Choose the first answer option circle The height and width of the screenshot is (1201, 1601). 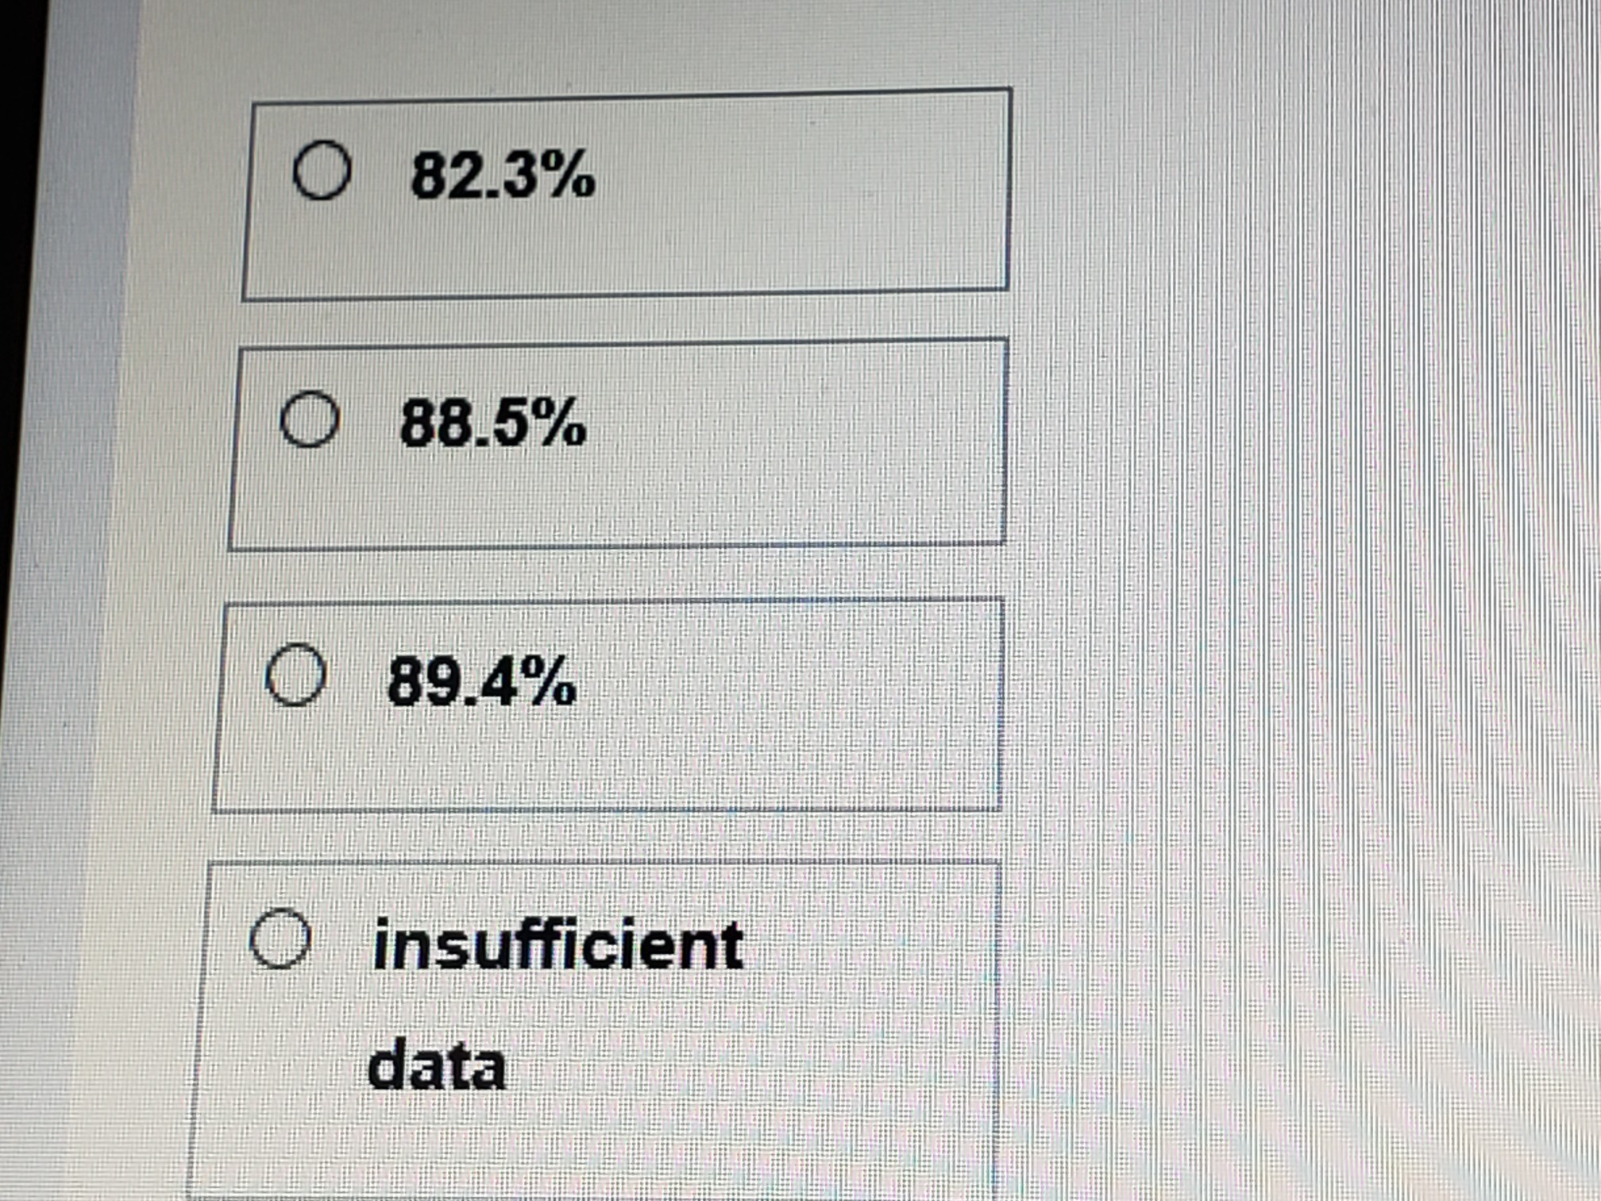(321, 170)
